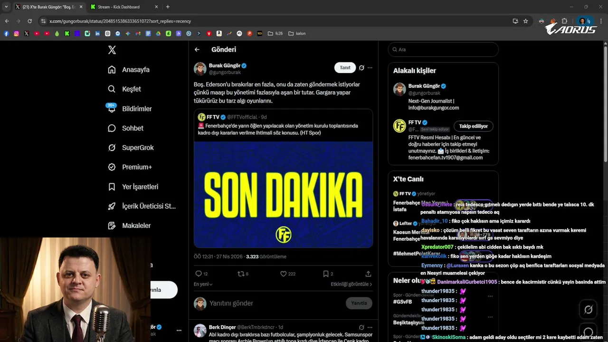Viewport: 608px width, 342px height.
Task: Bookmark the post
Action: point(326,274)
